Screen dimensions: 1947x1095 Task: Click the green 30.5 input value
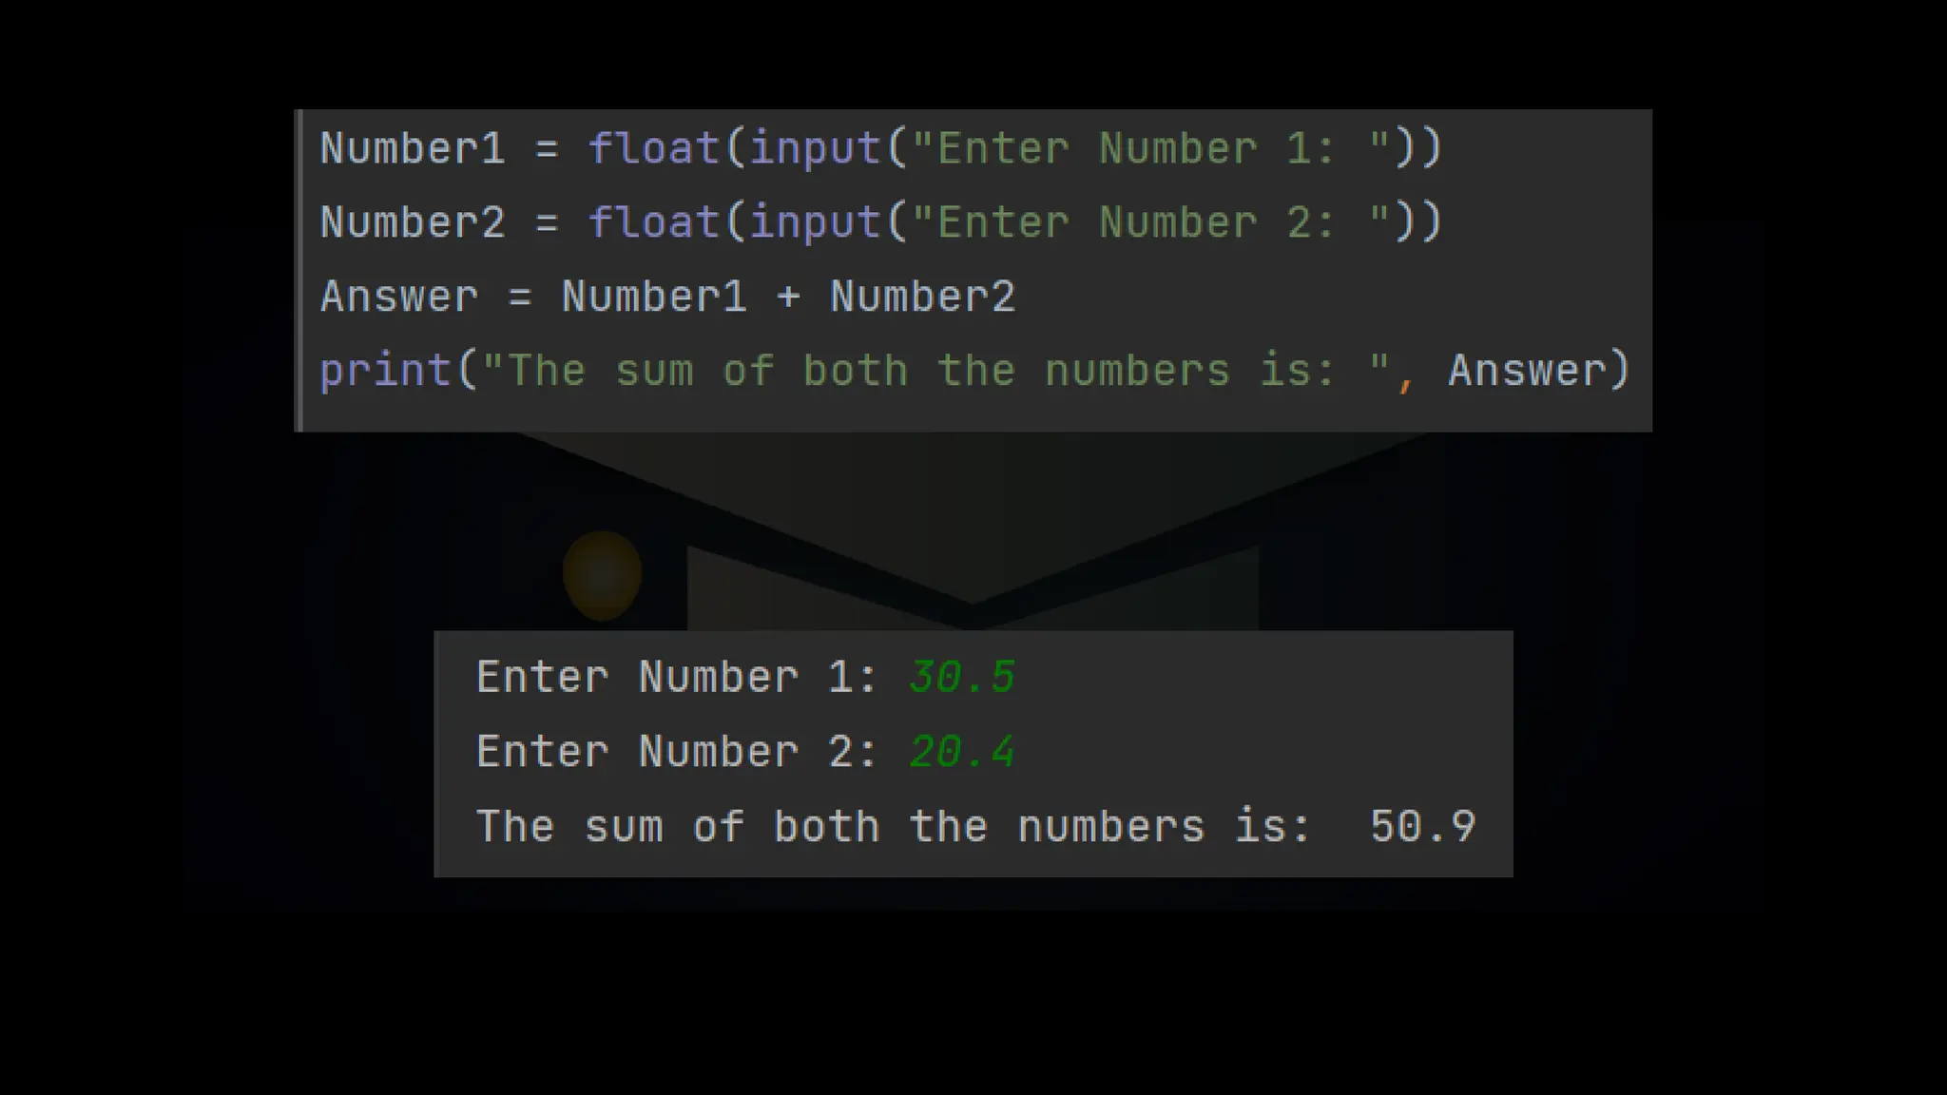point(961,678)
